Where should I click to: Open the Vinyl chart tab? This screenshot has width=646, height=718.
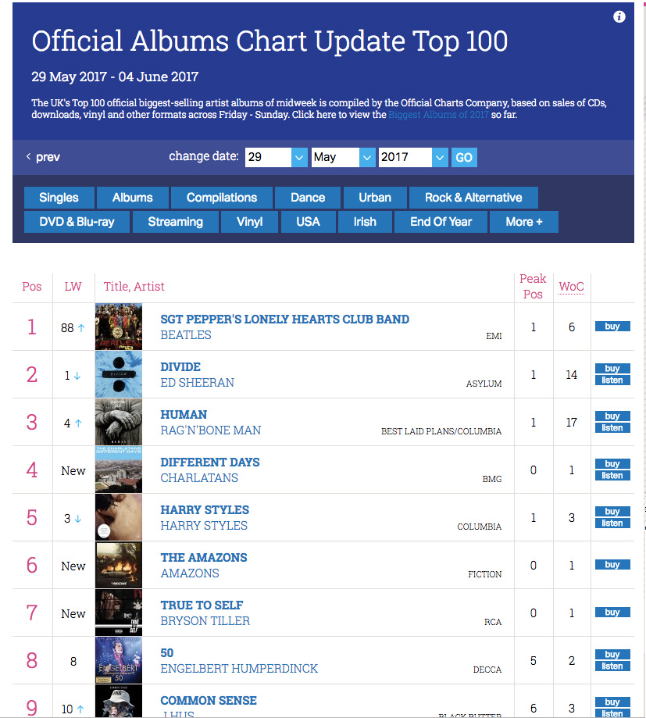coord(249,222)
